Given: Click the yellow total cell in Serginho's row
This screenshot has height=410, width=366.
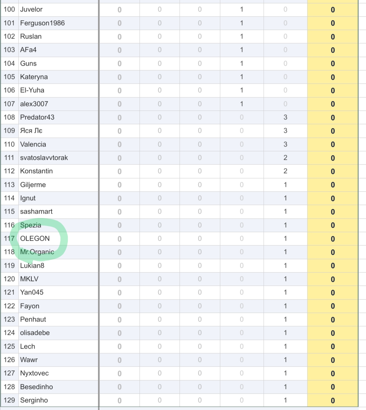Looking at the screenshot, I should (x=332, y=400).
